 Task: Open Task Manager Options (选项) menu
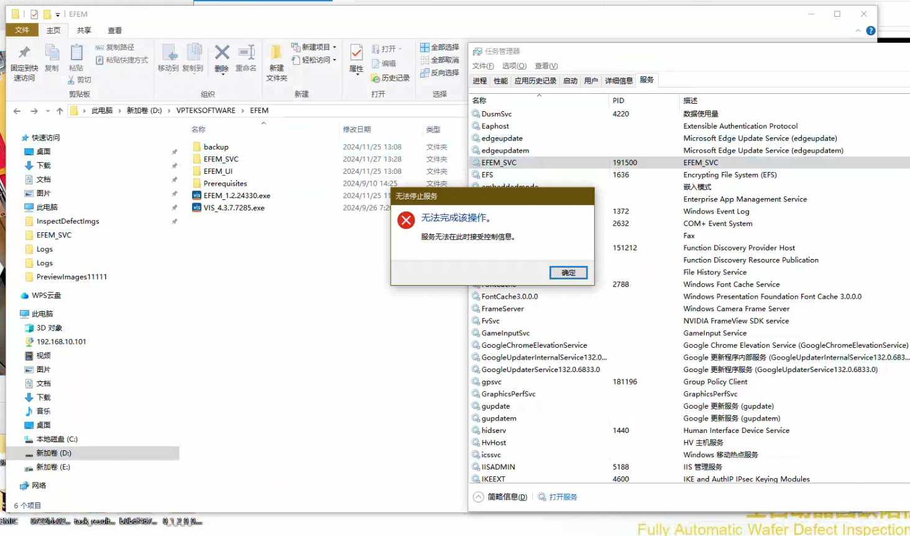tap(514, 66)
